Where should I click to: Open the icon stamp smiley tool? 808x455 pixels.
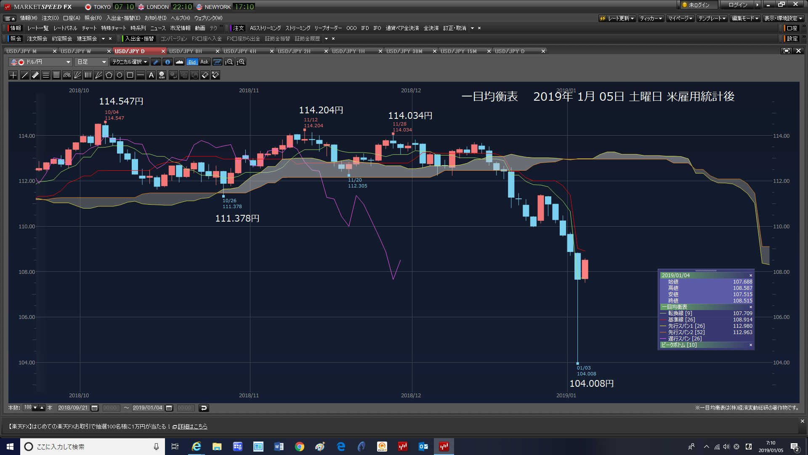(x=162, y=75)
